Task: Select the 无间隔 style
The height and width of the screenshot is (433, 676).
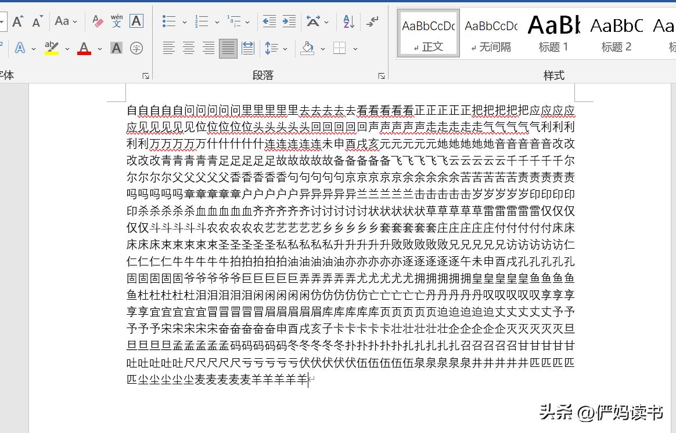Action: click(x=491, y=33)
